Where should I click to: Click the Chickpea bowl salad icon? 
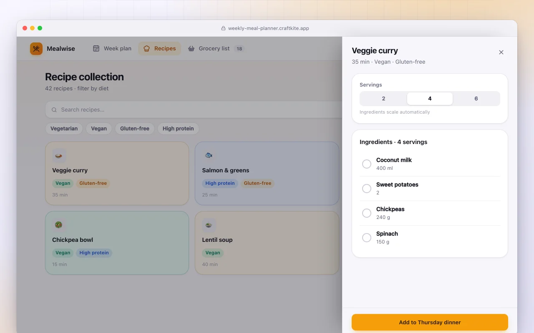tap(59, 225)
